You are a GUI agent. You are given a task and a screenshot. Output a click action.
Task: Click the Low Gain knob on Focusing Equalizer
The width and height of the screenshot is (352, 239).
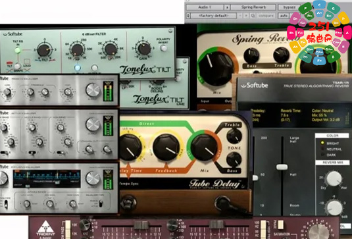[x=27, y=204]
